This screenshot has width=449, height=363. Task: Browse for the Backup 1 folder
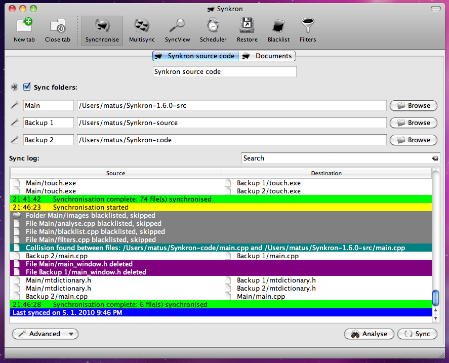[x=414, y=123]
